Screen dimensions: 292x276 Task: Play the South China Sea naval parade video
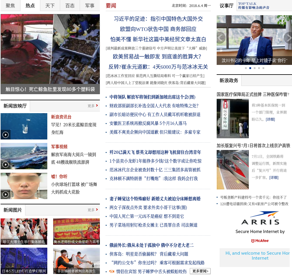click(6, 165)
